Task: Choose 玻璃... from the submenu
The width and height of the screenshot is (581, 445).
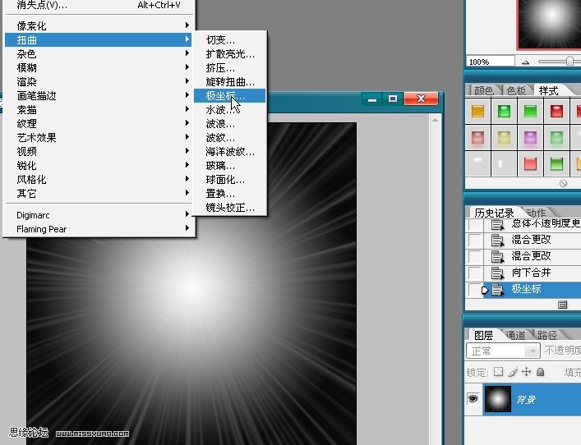Action: click(x=230, y=166)
